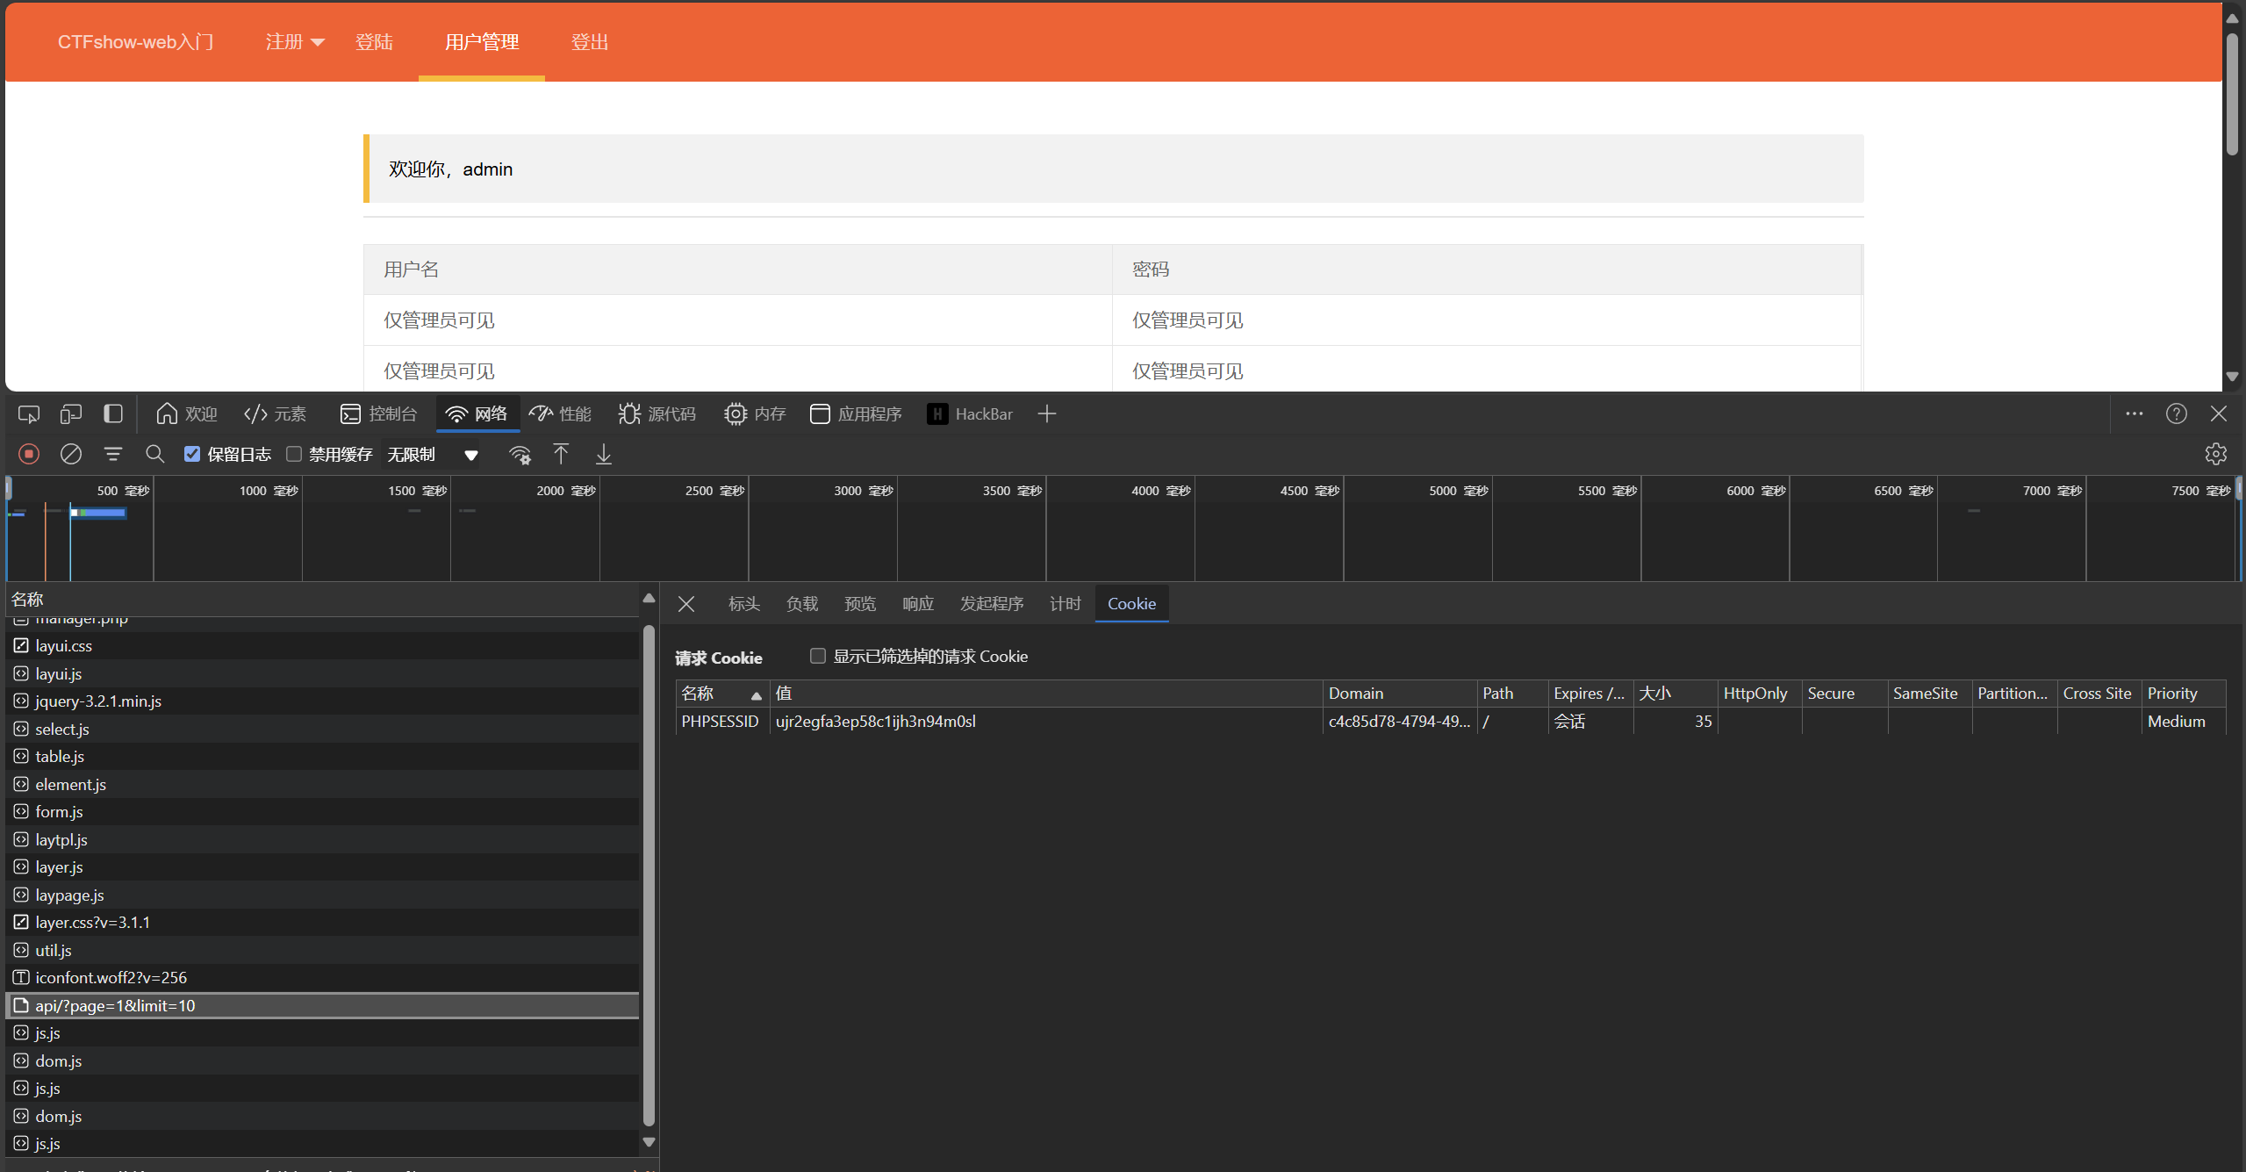Open network settings gear icon
Screen dimensions: 2246x1172
point(2215,454)
